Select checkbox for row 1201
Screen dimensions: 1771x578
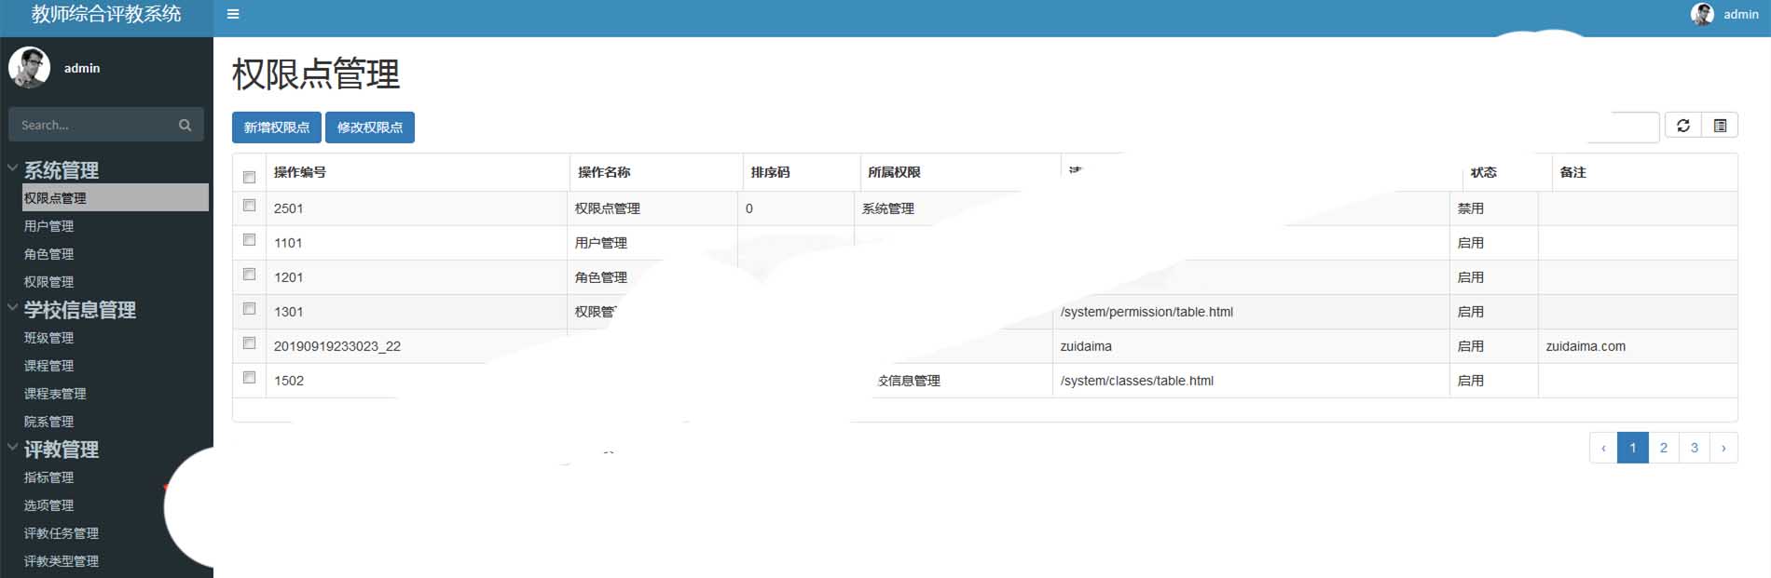click(249, 274)
